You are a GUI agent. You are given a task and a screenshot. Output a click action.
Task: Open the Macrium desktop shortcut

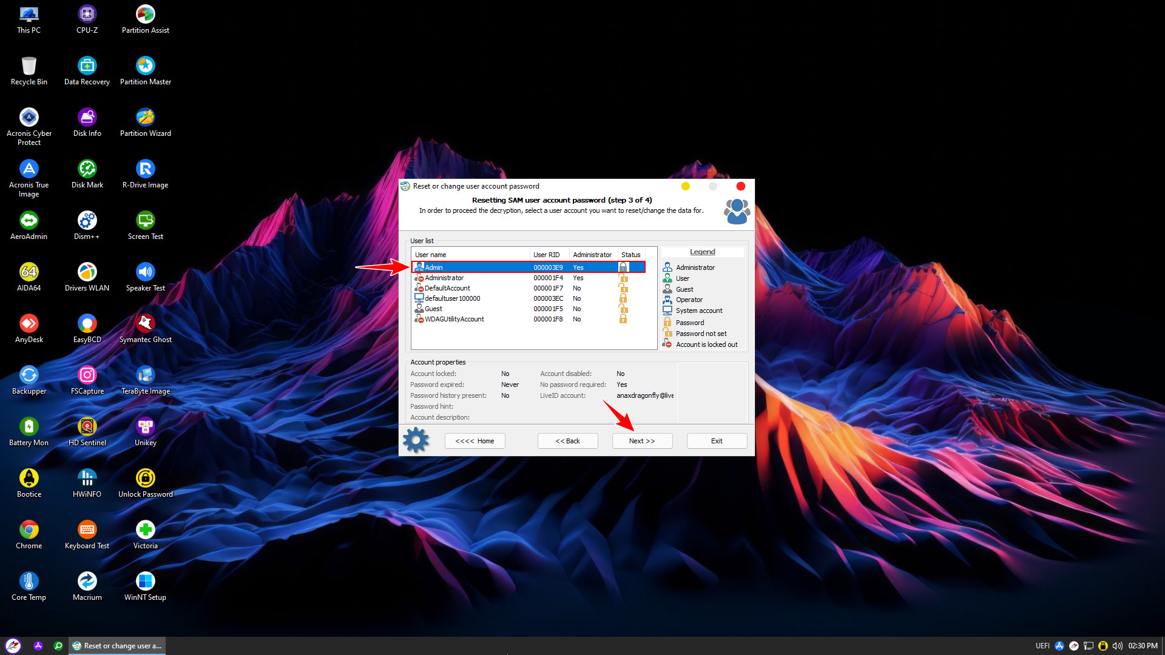click(87, 582)
